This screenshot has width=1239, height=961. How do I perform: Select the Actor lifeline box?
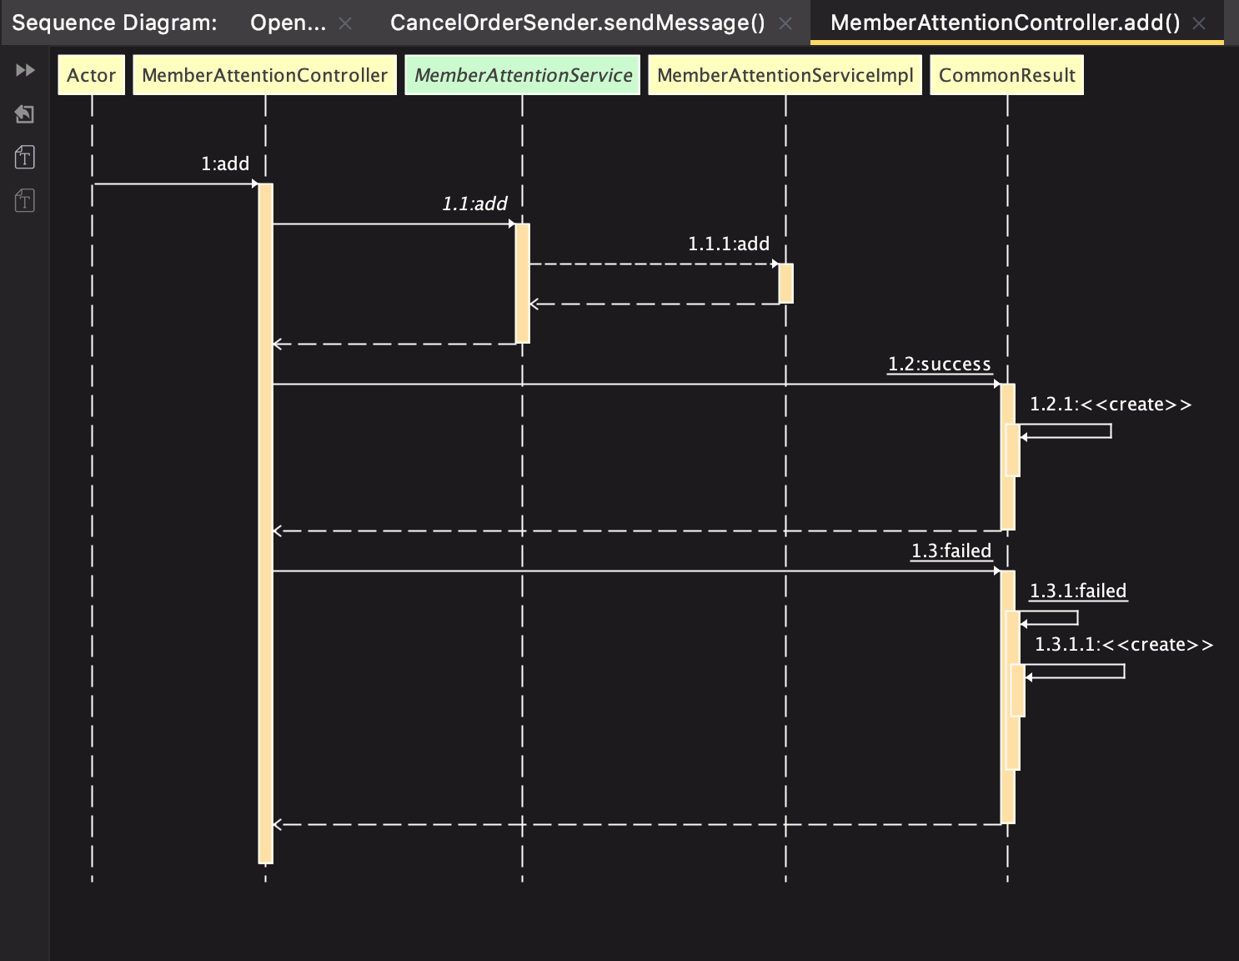(x=92, y=75)
